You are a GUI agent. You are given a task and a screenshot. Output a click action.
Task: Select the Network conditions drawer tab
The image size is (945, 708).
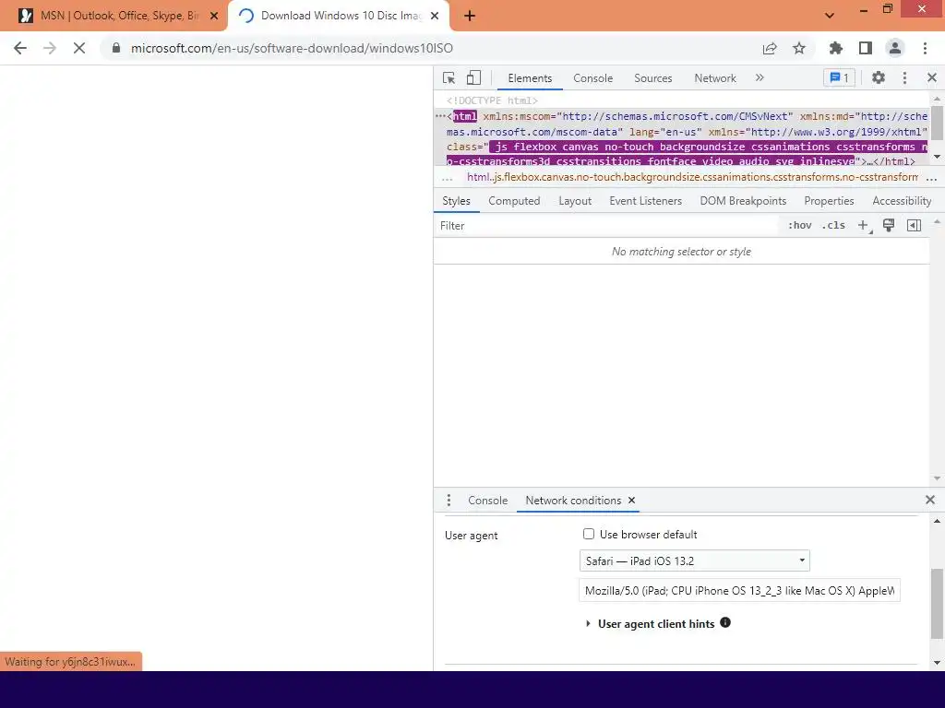tap(573, 501)
